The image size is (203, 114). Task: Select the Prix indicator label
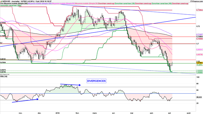click(x=2, y=4)
